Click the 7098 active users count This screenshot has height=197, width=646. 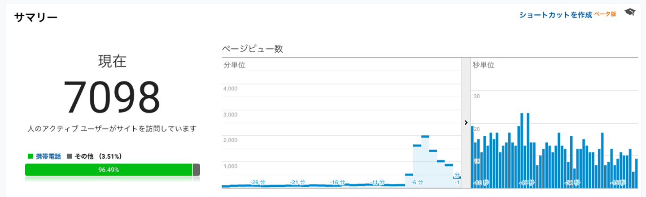point(112,98)
